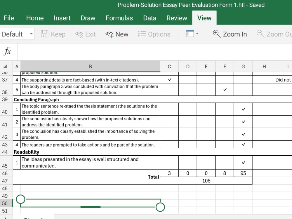Open the Insert tab

(x=62, y=18)
